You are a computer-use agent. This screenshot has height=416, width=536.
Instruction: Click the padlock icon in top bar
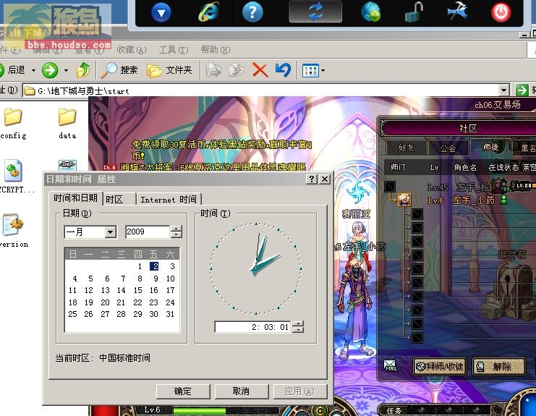(414, 12)
